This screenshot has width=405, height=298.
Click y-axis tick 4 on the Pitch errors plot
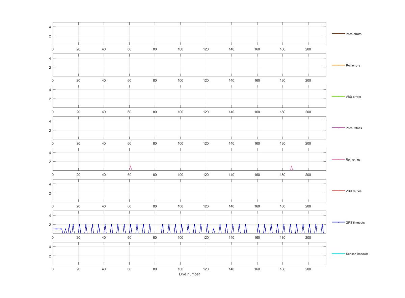click(50, 27)
